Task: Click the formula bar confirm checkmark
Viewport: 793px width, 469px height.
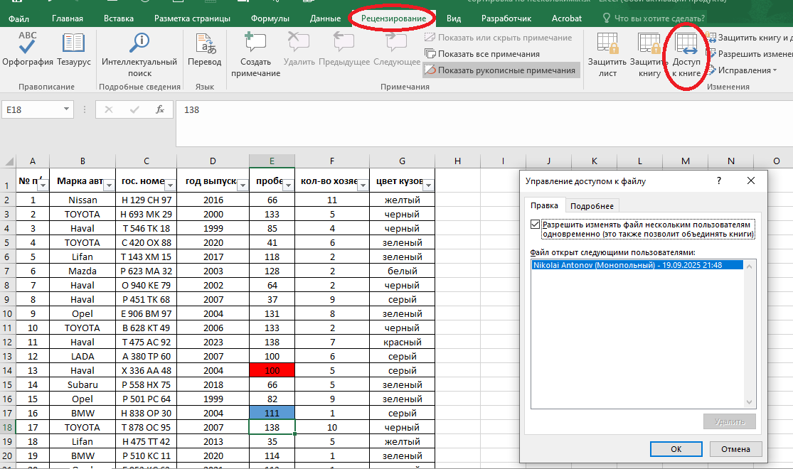Action: [134, 109]
